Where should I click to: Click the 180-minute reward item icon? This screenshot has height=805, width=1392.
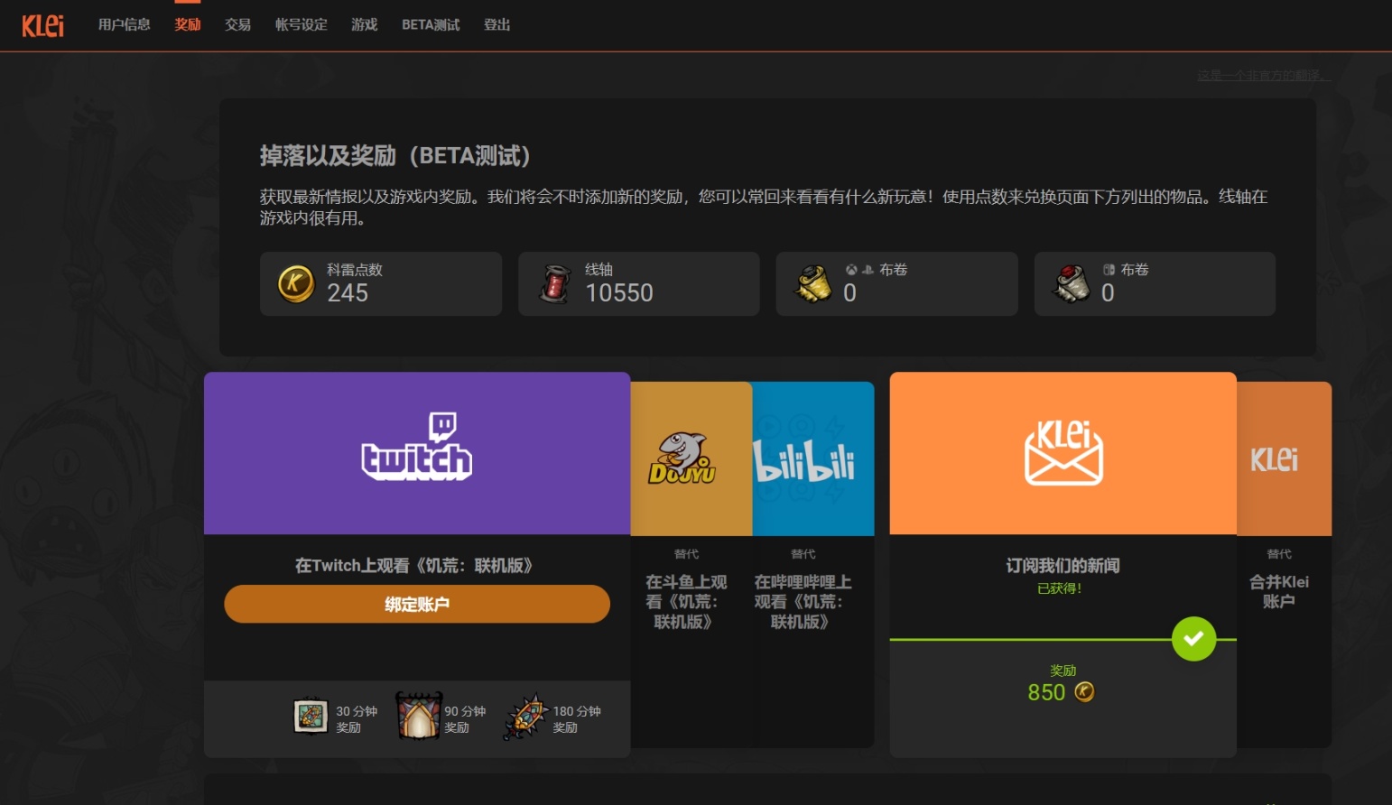(526, 717)
